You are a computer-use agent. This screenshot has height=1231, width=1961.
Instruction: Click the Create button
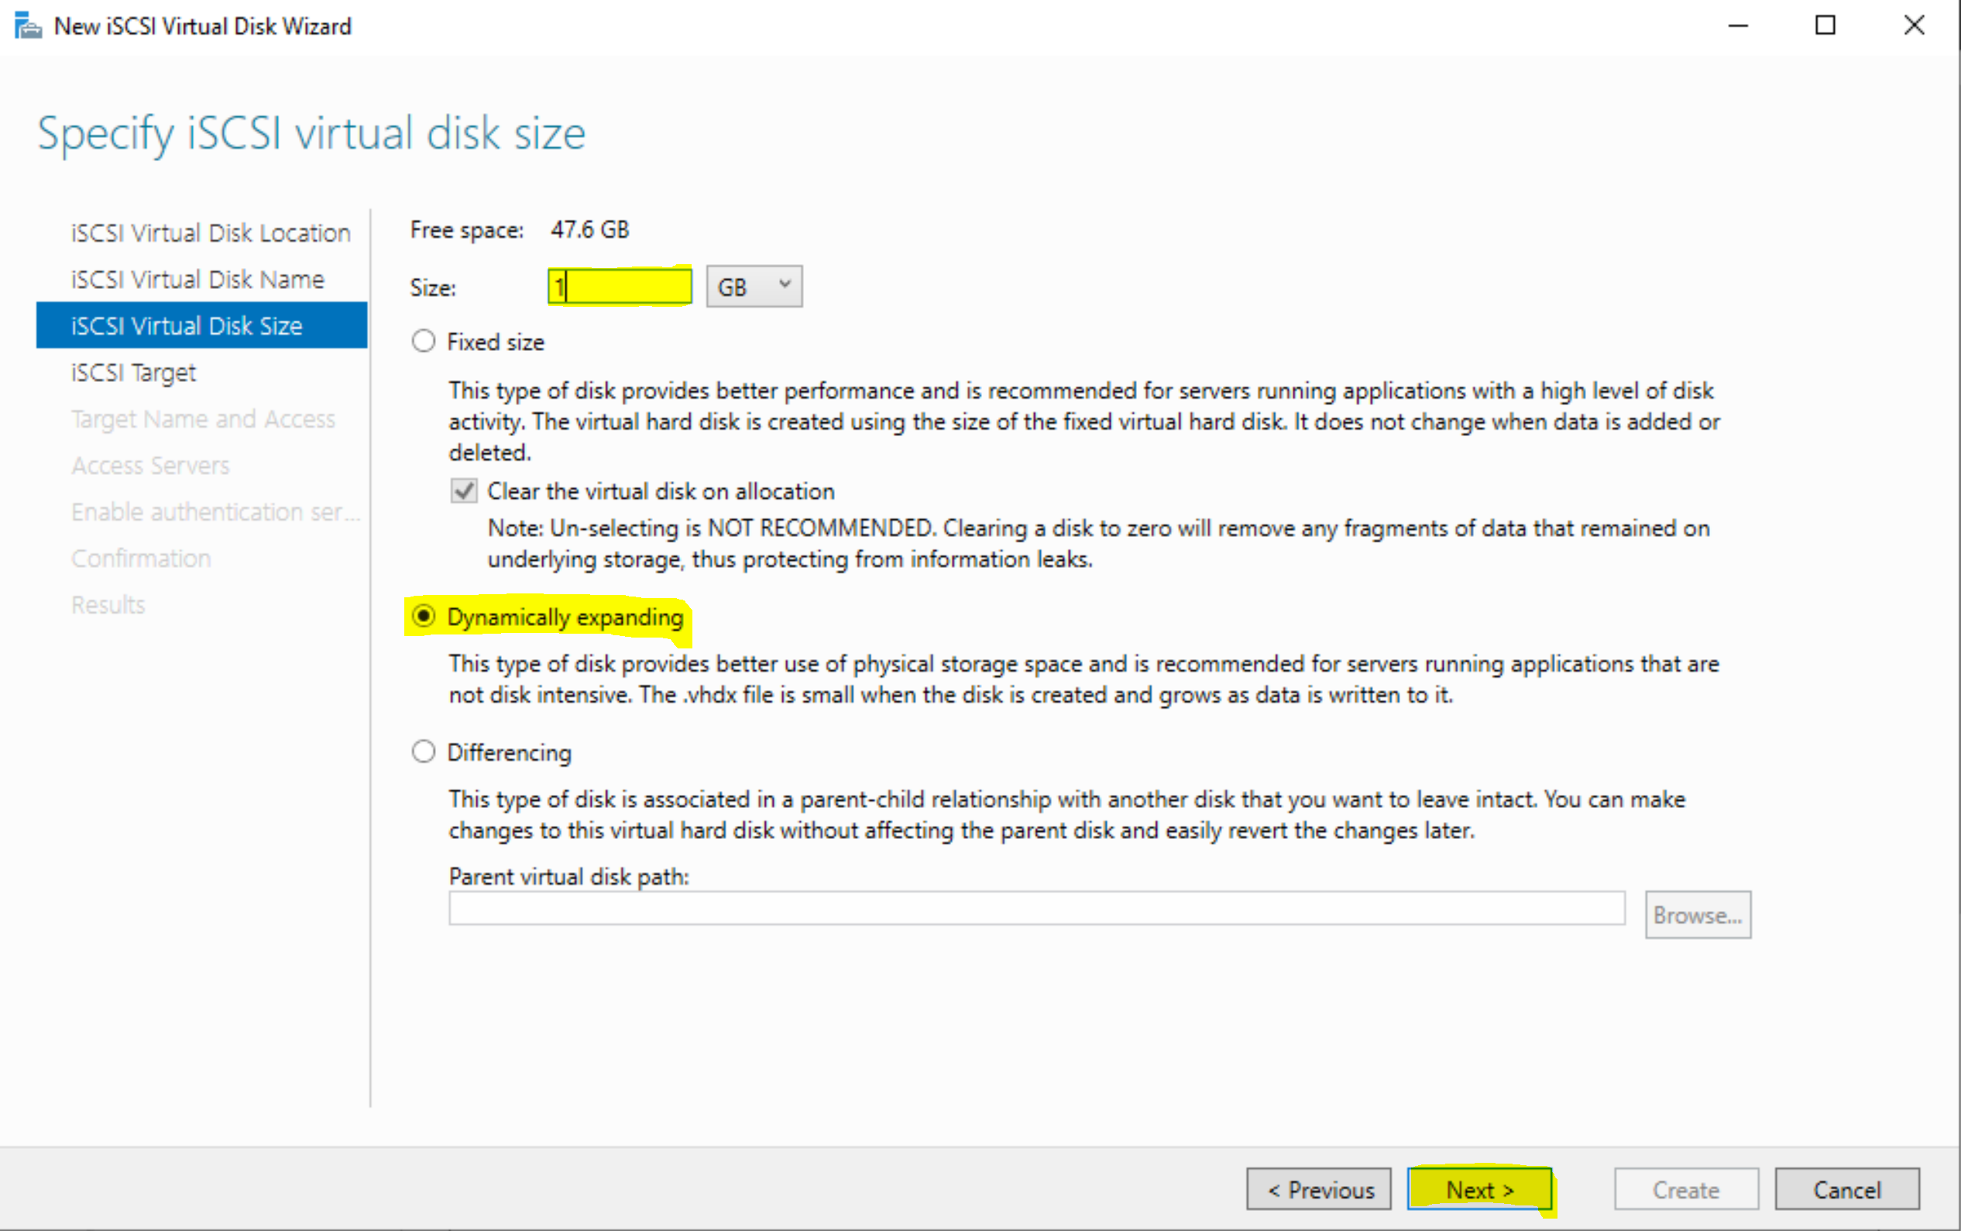coord(1686,1189)
